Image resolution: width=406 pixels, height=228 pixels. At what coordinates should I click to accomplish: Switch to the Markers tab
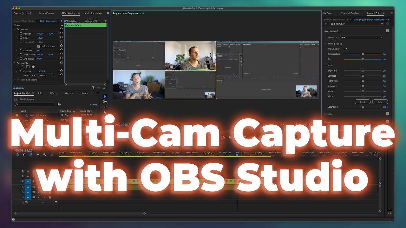tap(69, 93)
